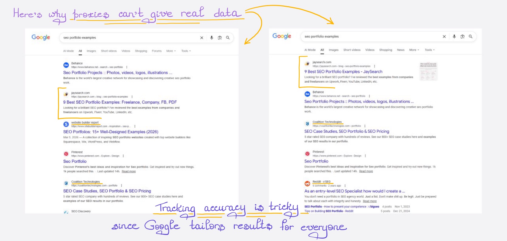Open search by image in the left window
507x241 pixels.
tap(220, 38)
